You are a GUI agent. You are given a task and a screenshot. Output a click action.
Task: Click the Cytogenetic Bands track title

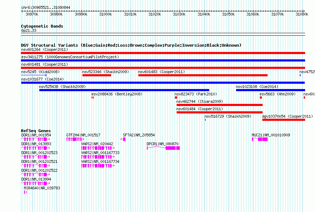coord(42,26)
